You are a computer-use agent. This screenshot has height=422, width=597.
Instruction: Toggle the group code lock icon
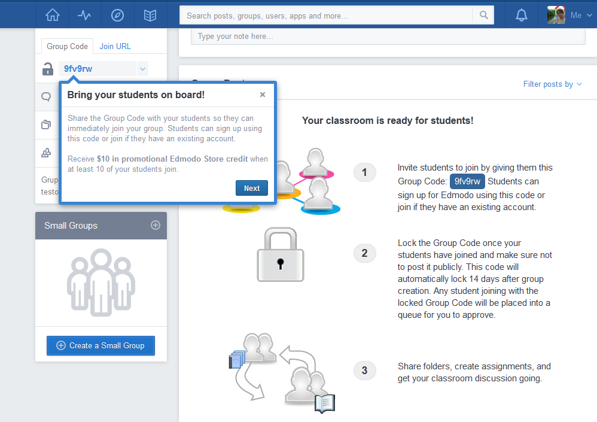pyautogui.click(x=48, y=69)
